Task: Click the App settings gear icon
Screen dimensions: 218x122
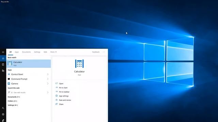Action: 57,96
